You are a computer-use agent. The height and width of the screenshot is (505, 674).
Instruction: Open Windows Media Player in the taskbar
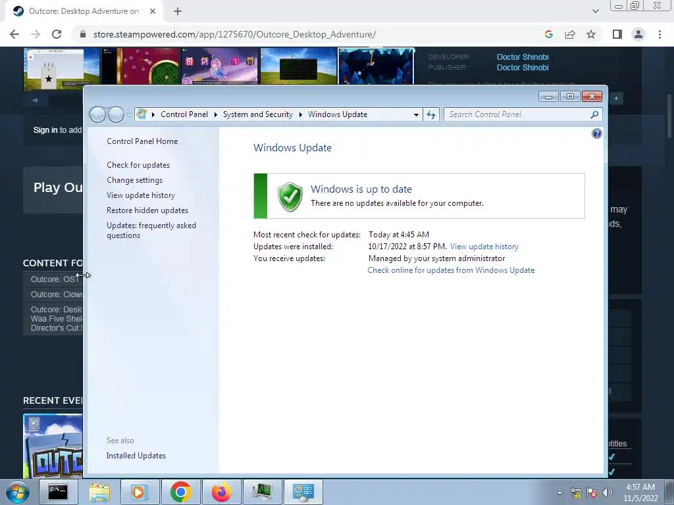[140, 492]
